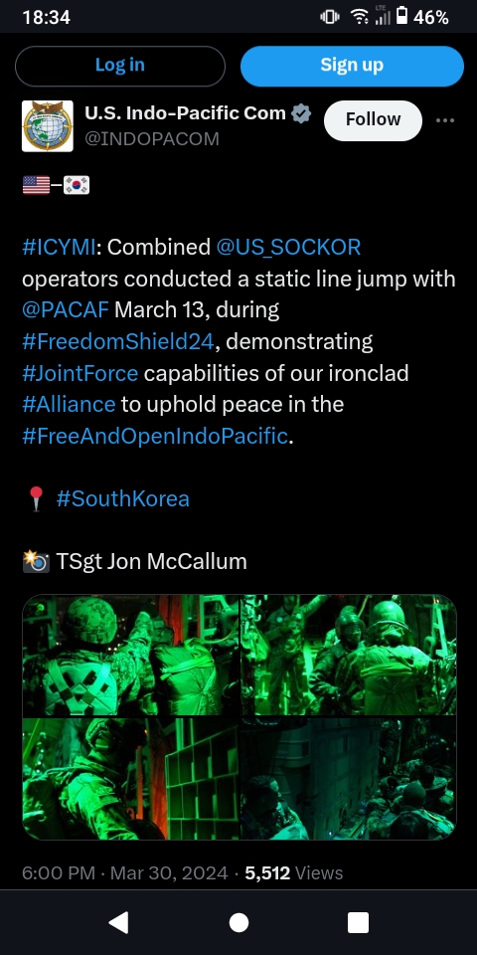The image size is (477, 955).
Task: Tap the Android back navigation triangle
Action: point(118,922)
